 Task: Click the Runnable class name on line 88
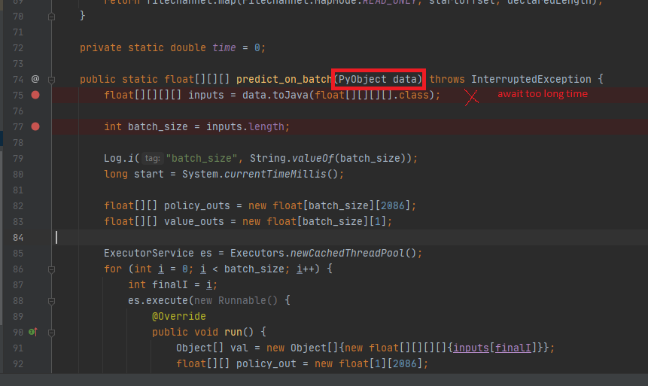pyautogui.click(x=242, y=300)
